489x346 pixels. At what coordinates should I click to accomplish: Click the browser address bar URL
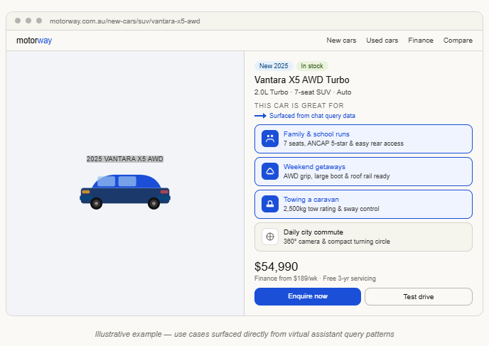124,21
